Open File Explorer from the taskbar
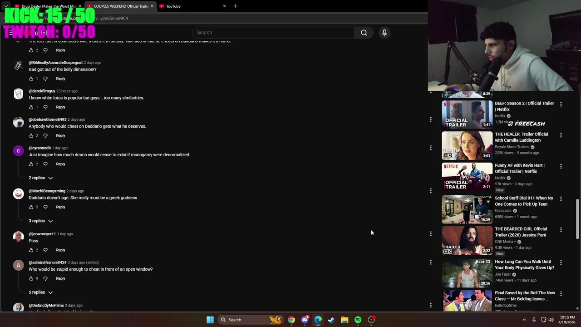This screenshot has width=581, height=327. (x=345, y=320)
